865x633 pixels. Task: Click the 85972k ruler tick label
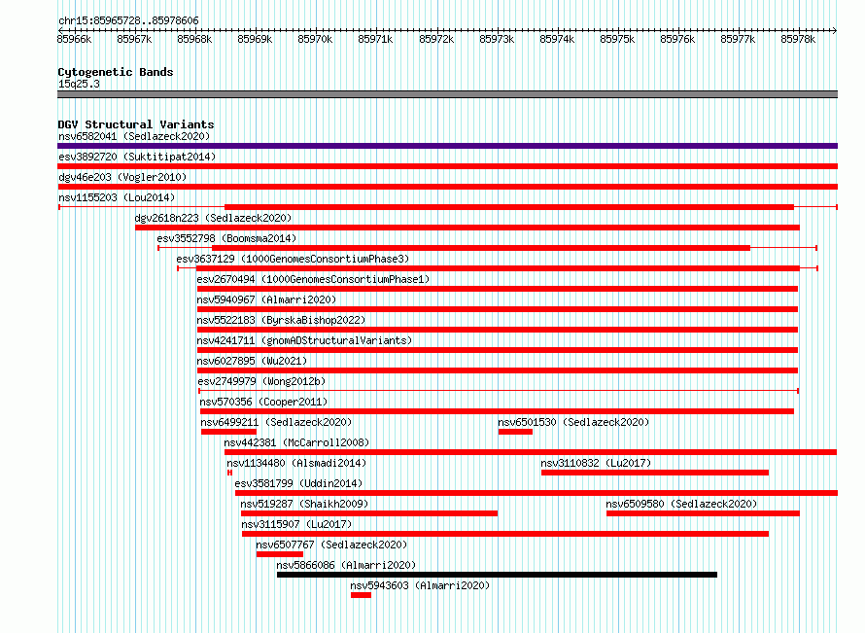[x=436, y=39]
